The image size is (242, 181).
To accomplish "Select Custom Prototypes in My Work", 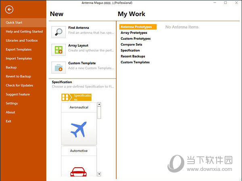I will coord(136,39).
